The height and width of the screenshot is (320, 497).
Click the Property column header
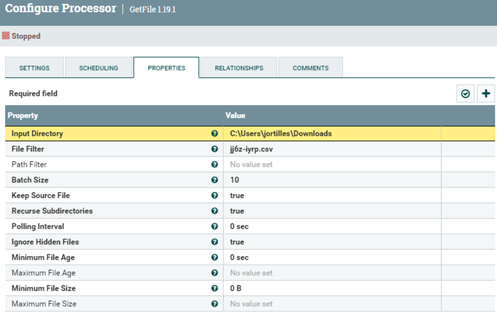23,116
